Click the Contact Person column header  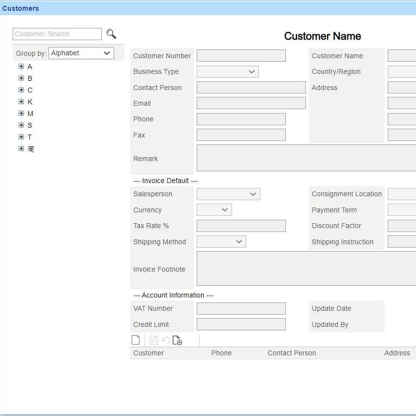pyautogui.click(x=292, y=353)
